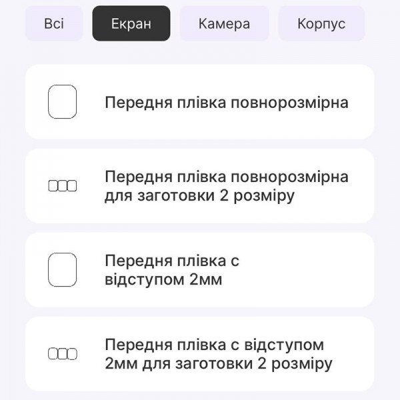Image resolution: width=400 pixels, height=400 pixels.
Task: Tap the rightmost square in the повнорозмірна заготовки icon
Action: tap(72, 186)
